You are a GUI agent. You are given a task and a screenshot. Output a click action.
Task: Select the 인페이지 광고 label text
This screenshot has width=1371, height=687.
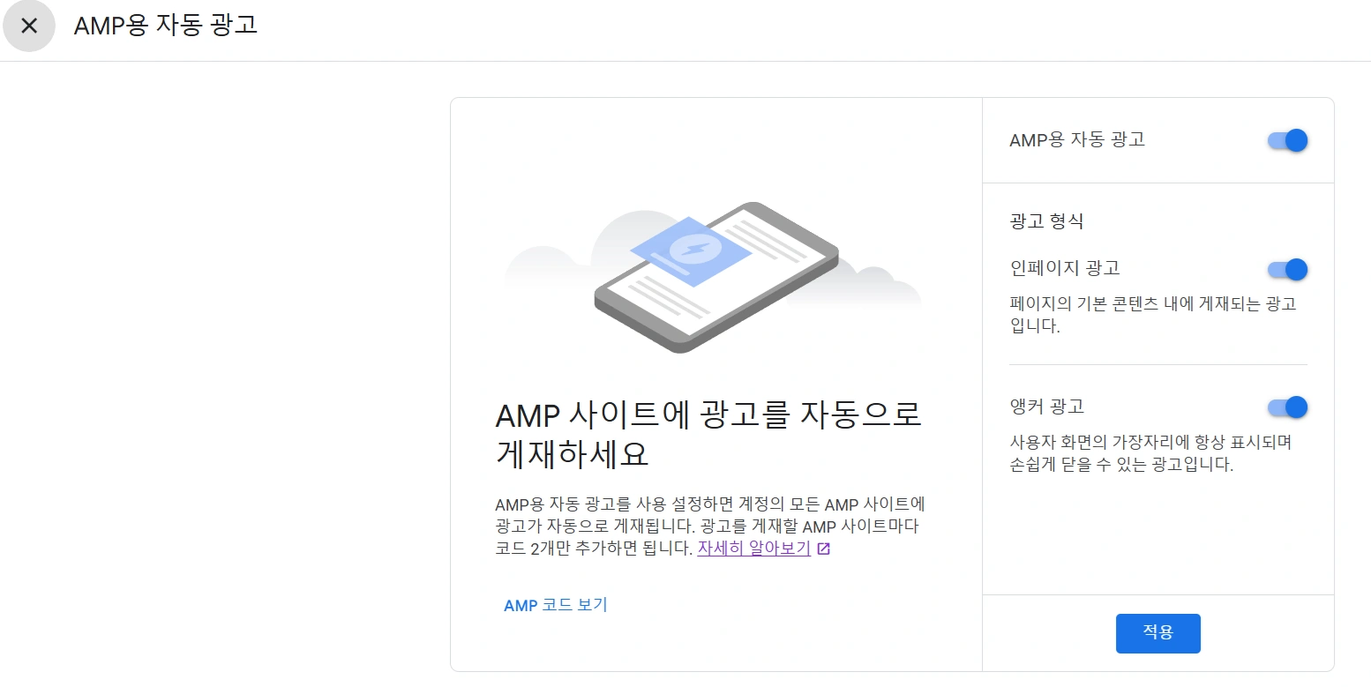(x=1064, y=268)
